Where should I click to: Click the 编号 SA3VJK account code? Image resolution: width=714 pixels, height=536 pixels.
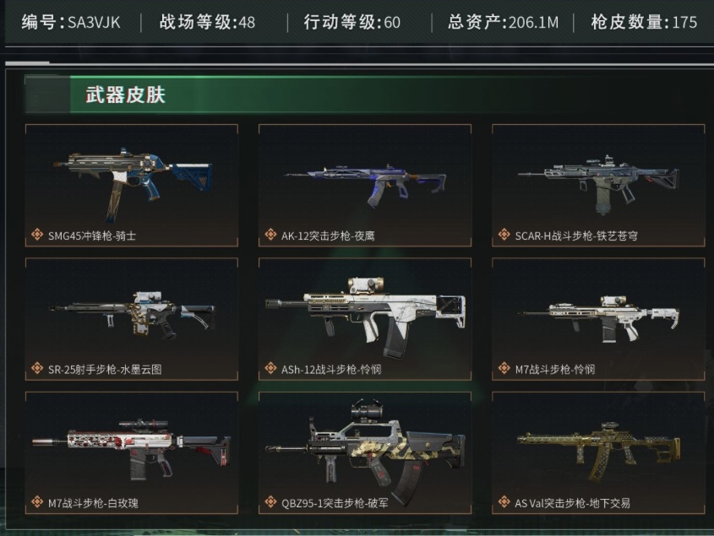point(71,22)
